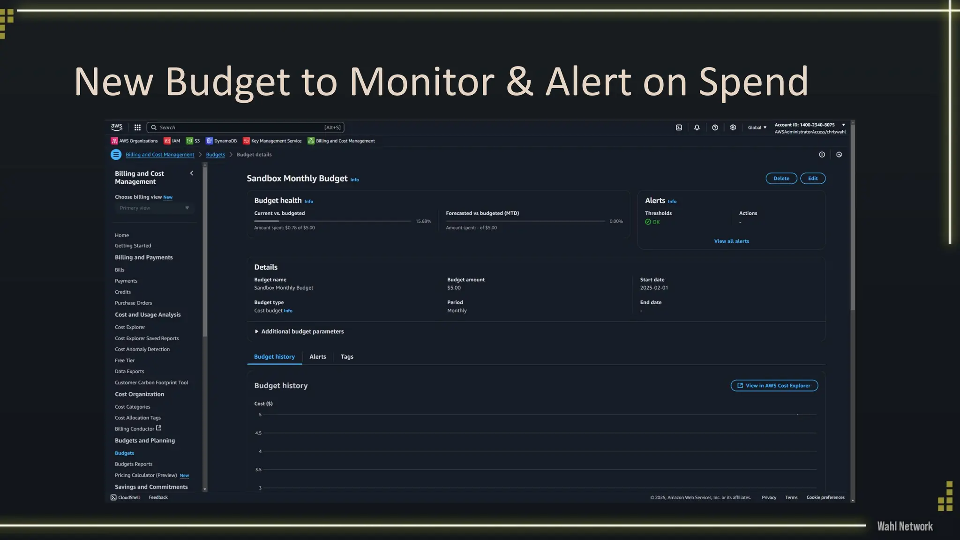Click the page settings icon near breadcrumb row
This screenshot has height=540, width=960.
click(839, 155)
